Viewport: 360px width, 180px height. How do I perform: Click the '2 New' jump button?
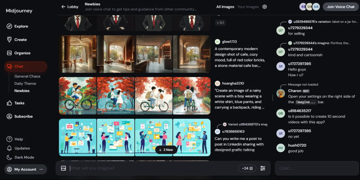coord(166,150)
